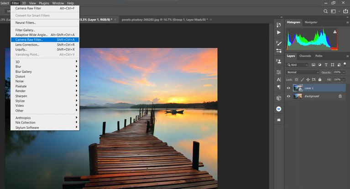Select the Background layer thumbnail

point(298,96)
